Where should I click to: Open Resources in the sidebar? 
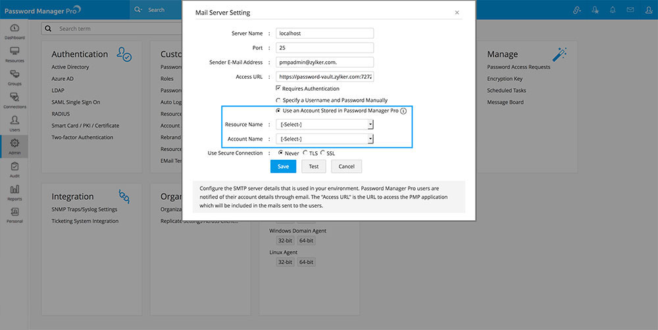pos(14,55)
